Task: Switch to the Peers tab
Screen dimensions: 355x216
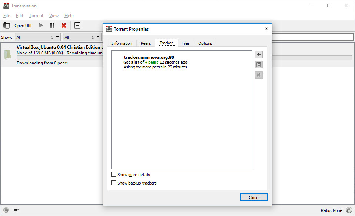Action: [x=146, y=43]
